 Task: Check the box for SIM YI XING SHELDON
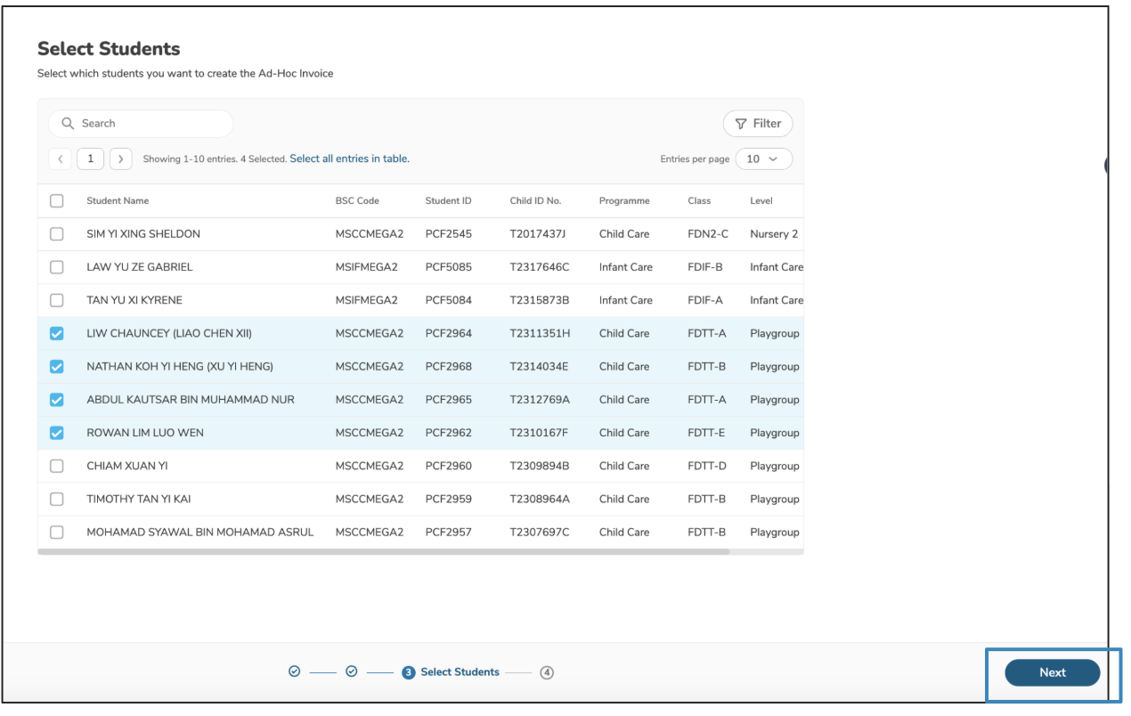(57, 234)
